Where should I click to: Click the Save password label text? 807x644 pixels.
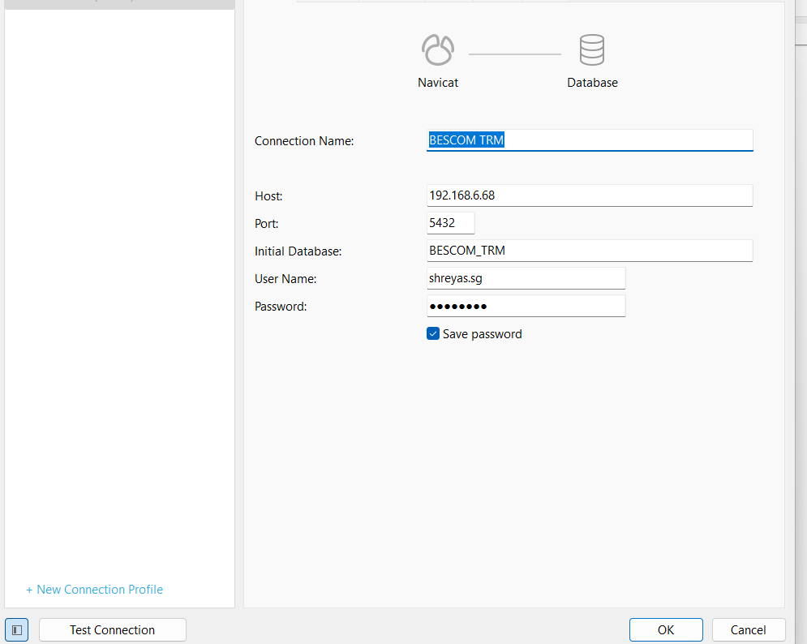pyautogui.click(x=482, y=334)
